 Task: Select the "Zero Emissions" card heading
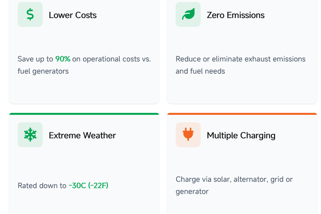pos(235,15)
